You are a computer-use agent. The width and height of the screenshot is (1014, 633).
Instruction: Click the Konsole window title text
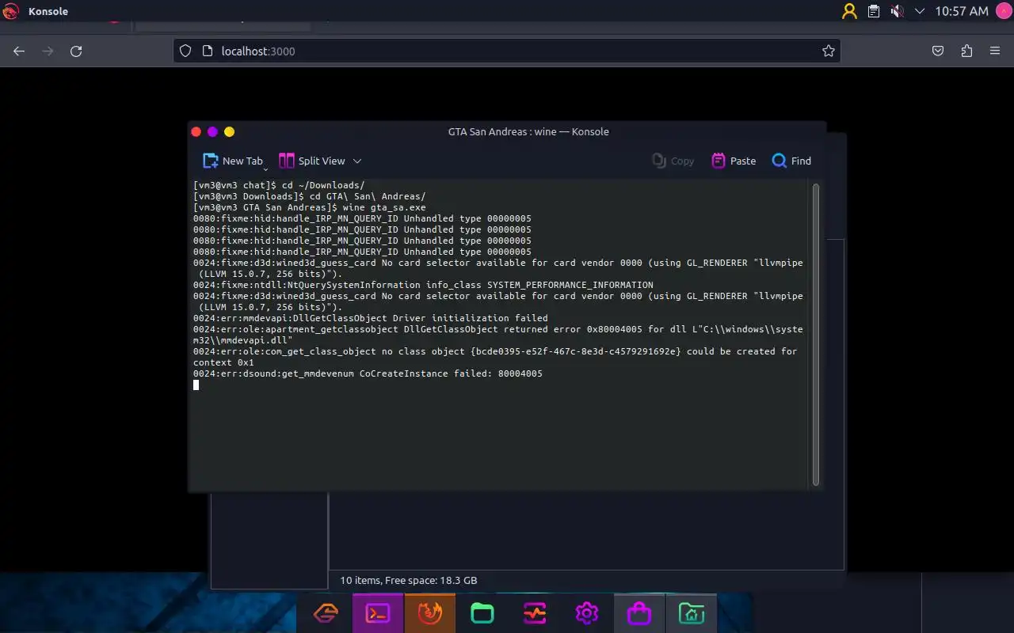tap(528, 131)
